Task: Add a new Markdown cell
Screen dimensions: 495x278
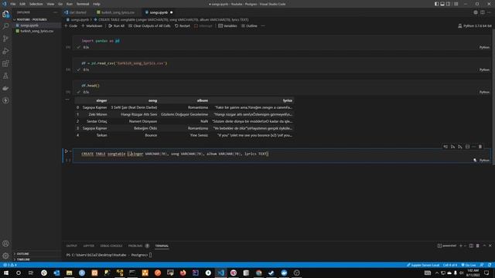Action: [x=92, y=25]
